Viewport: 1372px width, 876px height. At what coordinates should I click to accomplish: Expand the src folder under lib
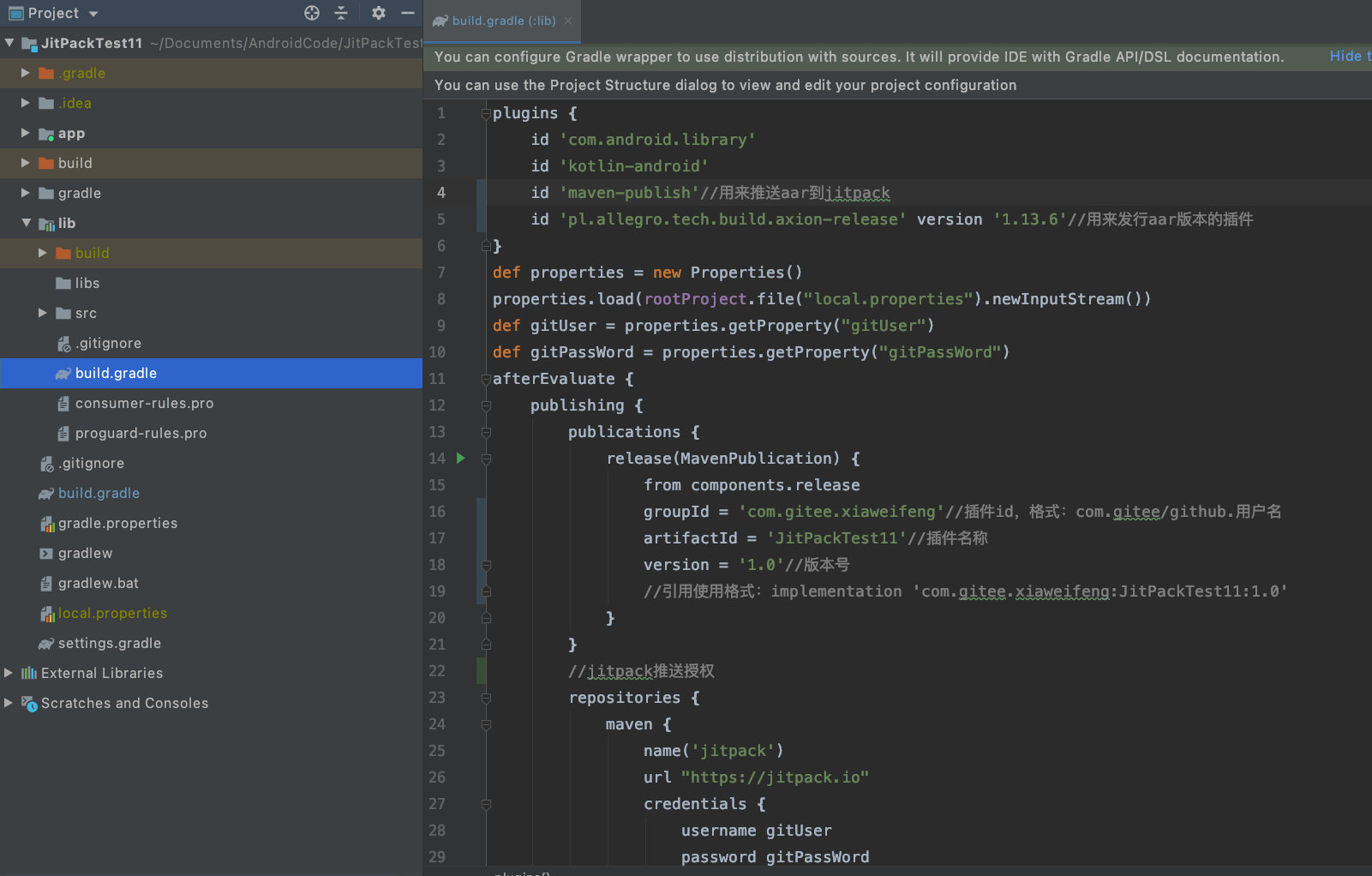click(42, 313)
